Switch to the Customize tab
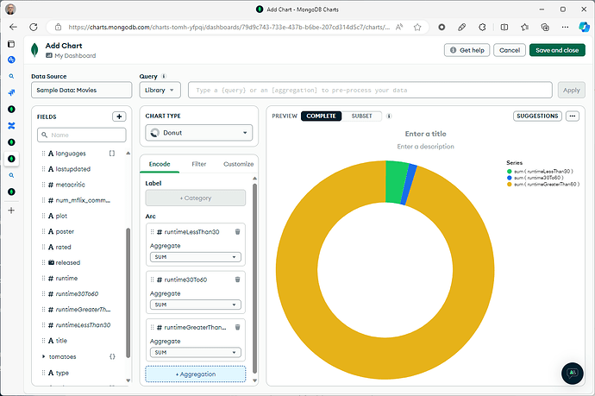The width and height of the screenshot is (595, 396). 238,164
